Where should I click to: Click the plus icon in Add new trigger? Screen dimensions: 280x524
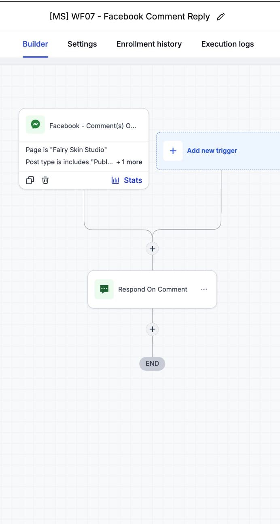173,151
